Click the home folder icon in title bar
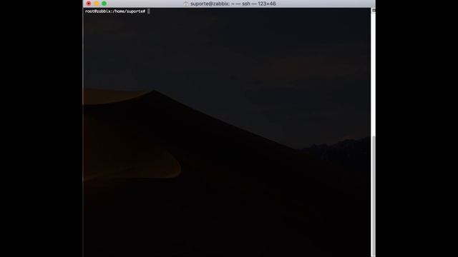Viewport: 458px width, 257px height. (x=186, y=4)
